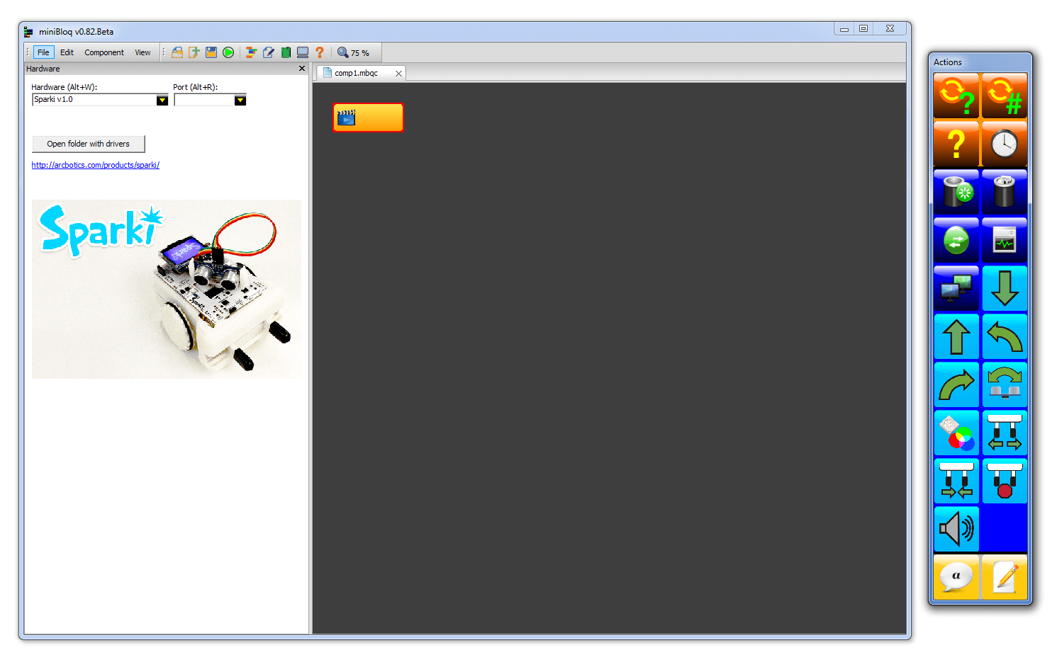This screenshot has width=1057, height=662.
Task: Click Open folder with drivers button
Action: tap(89, 144)
